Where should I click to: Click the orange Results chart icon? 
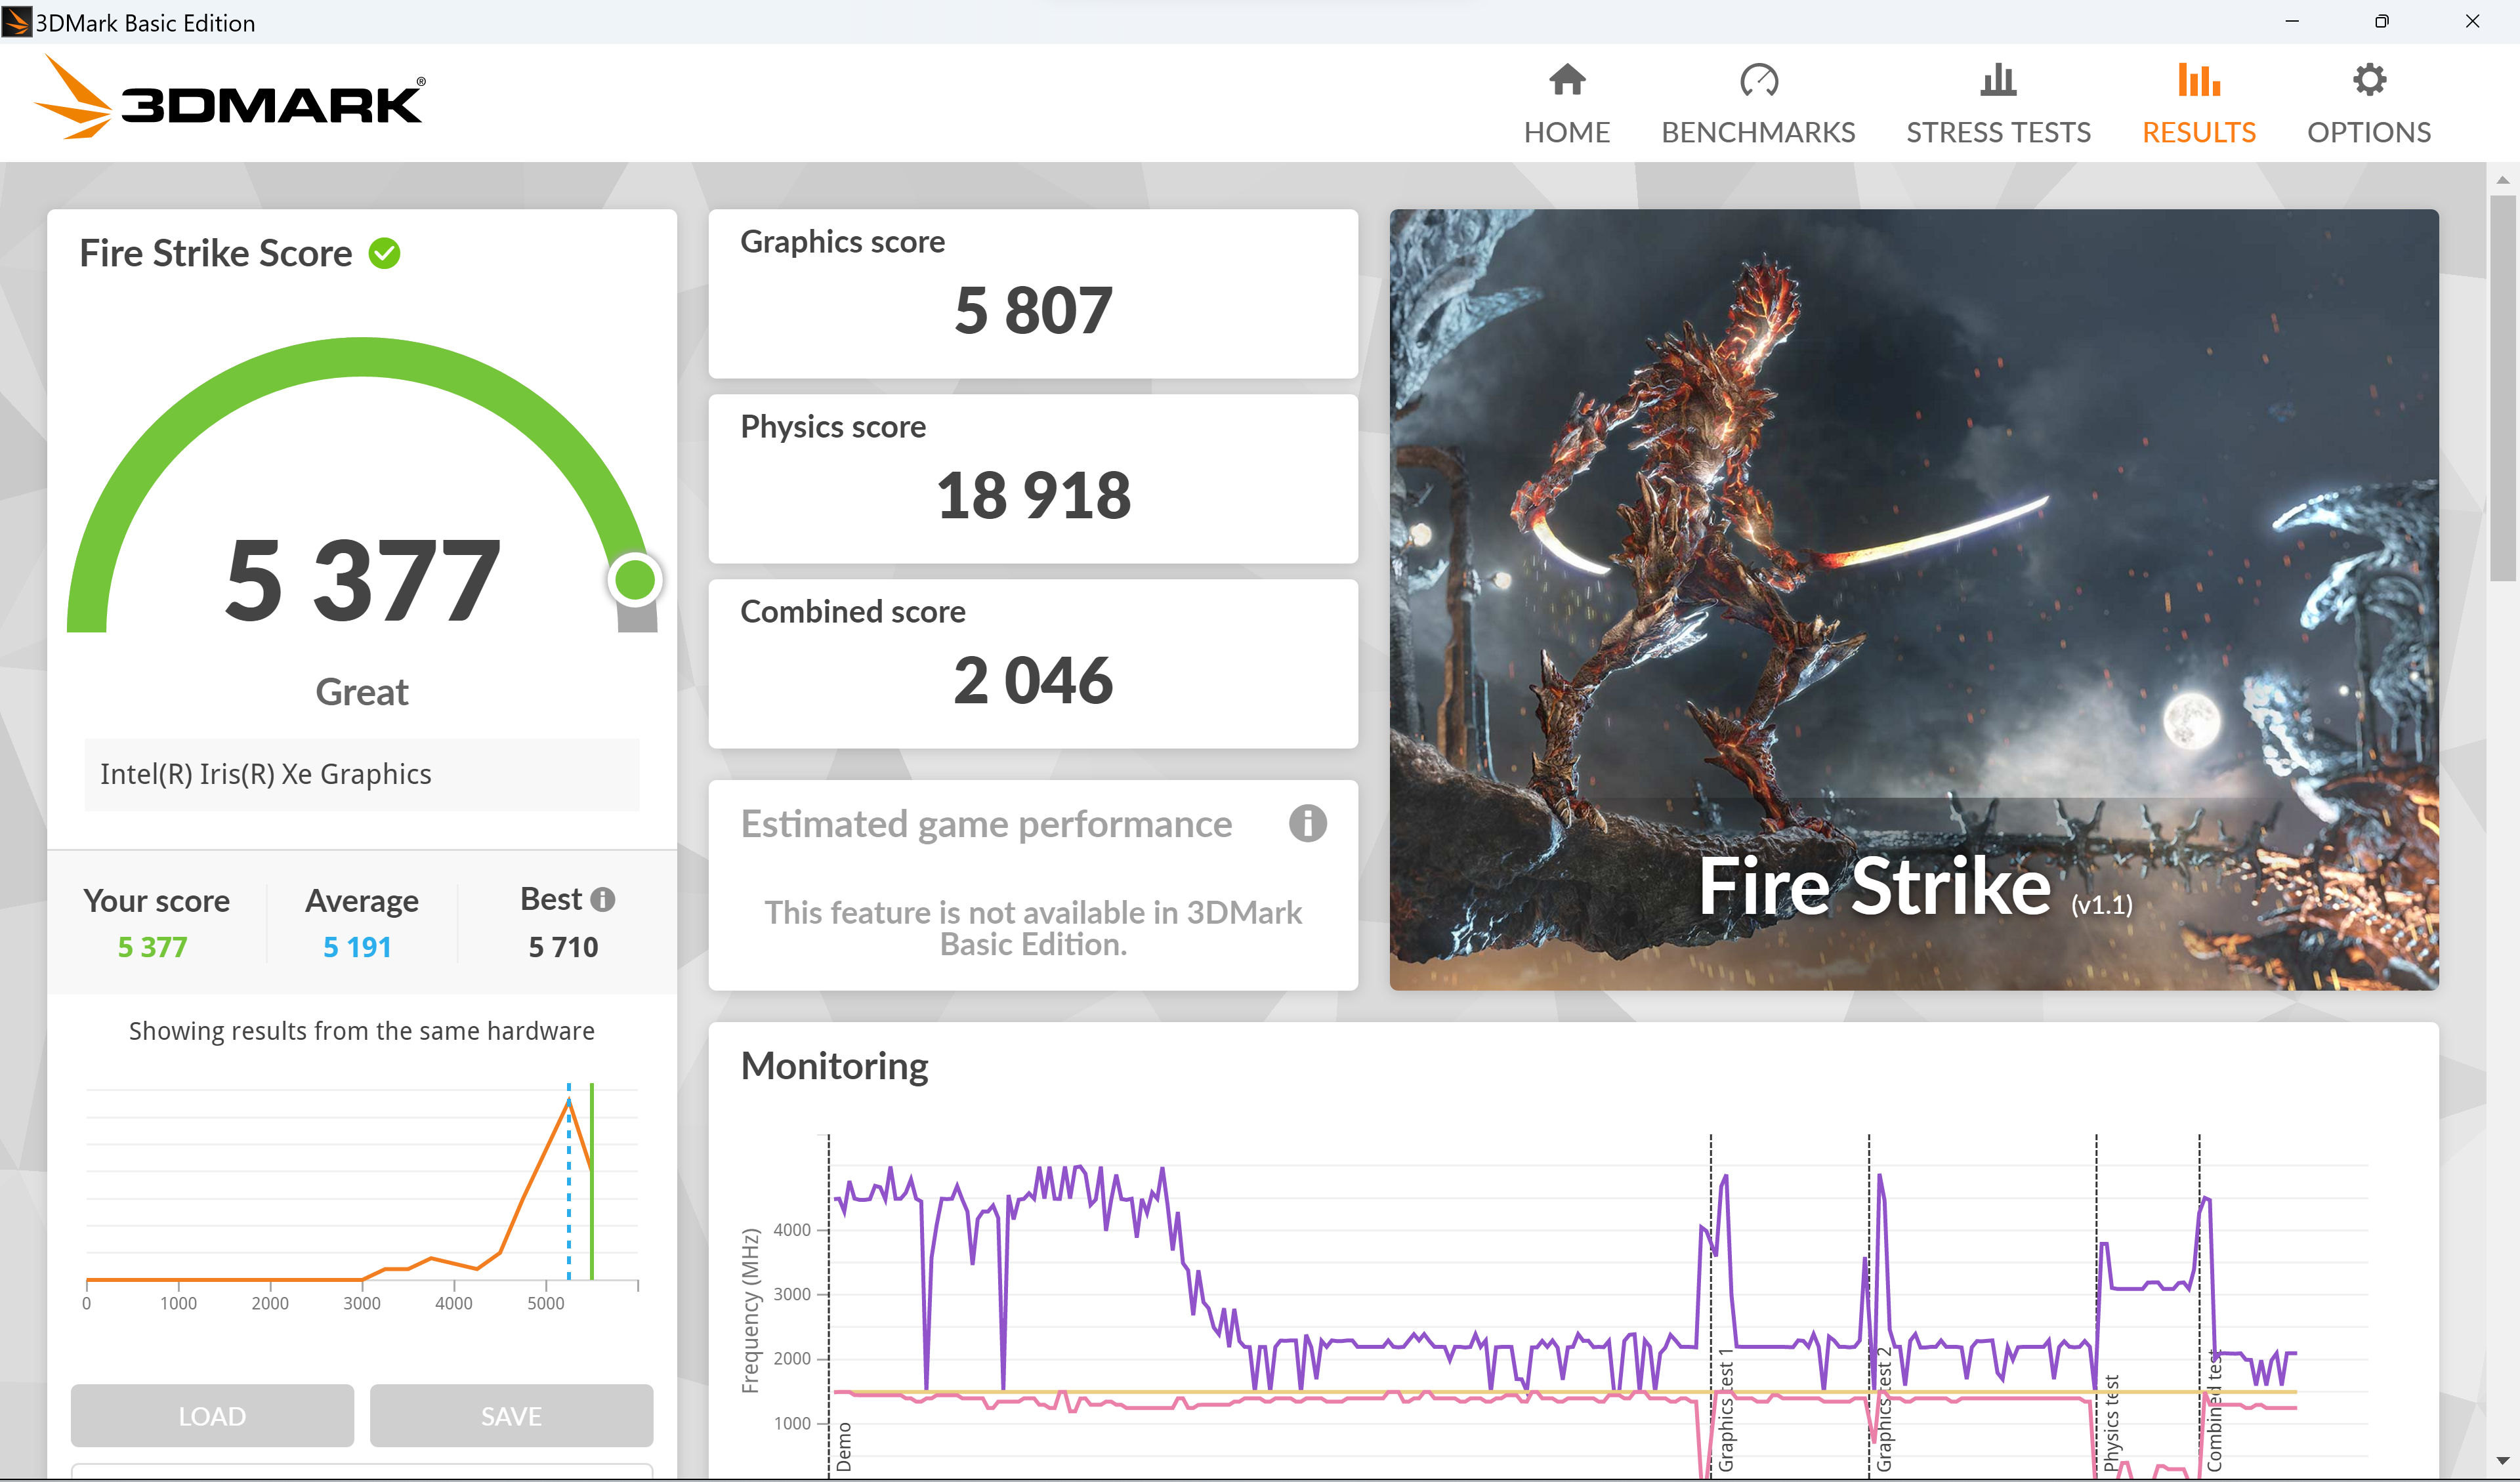tap(2198, 80)
